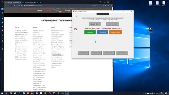Screen dimensions: 169x95
Task: Open Chrome from taskbar
Action: click(x=45, y=93)
